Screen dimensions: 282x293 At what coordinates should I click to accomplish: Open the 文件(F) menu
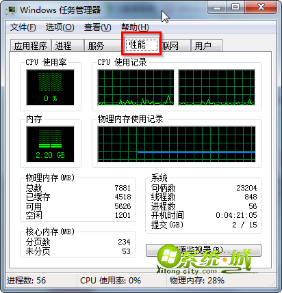point(23,27)
